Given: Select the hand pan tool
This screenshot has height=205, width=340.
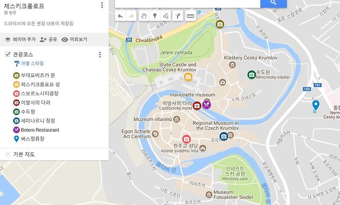Looking at the screenshot, I should point(144,16).
